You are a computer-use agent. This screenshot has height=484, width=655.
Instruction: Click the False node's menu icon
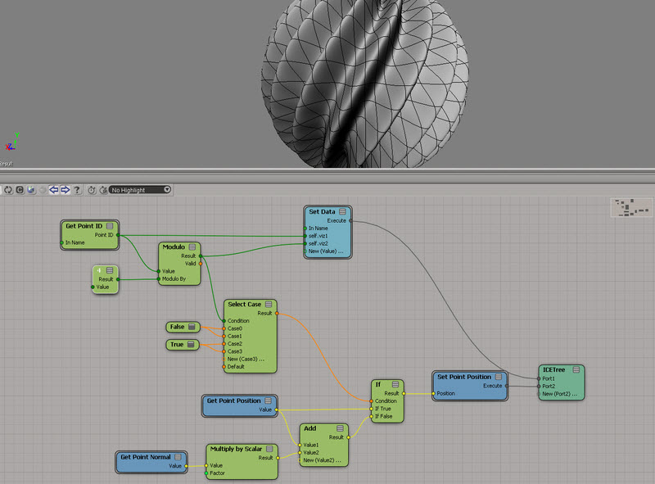[191, 327]
